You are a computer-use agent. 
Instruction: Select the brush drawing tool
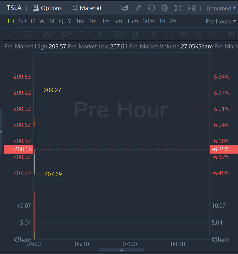[x=154, y=34]
